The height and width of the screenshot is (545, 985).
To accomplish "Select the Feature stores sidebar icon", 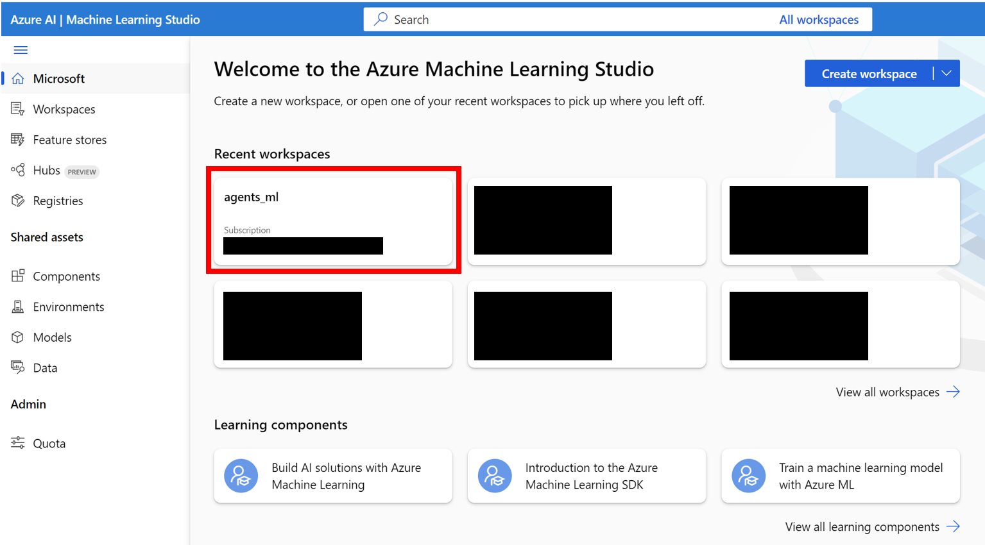I will 17,139.
